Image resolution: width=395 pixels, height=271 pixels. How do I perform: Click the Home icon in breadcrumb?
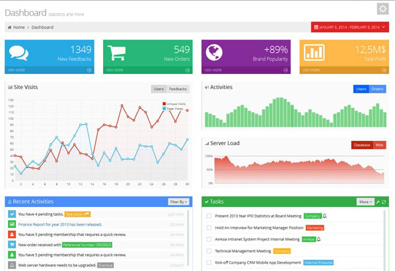click(9, 27)
